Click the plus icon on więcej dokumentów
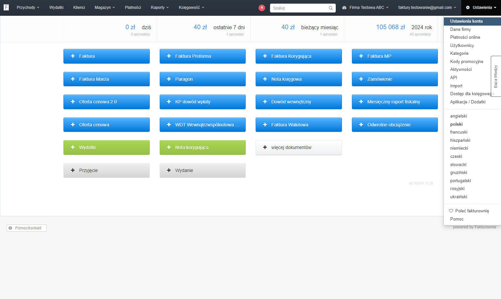 pyautogui.click(x=265, y=147)
